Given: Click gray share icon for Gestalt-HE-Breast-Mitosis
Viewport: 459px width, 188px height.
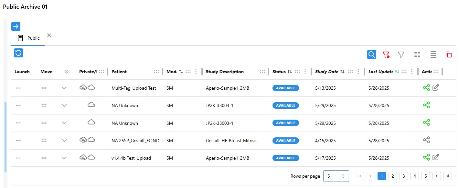Looking at the screenshot, I should pos(426,140).
